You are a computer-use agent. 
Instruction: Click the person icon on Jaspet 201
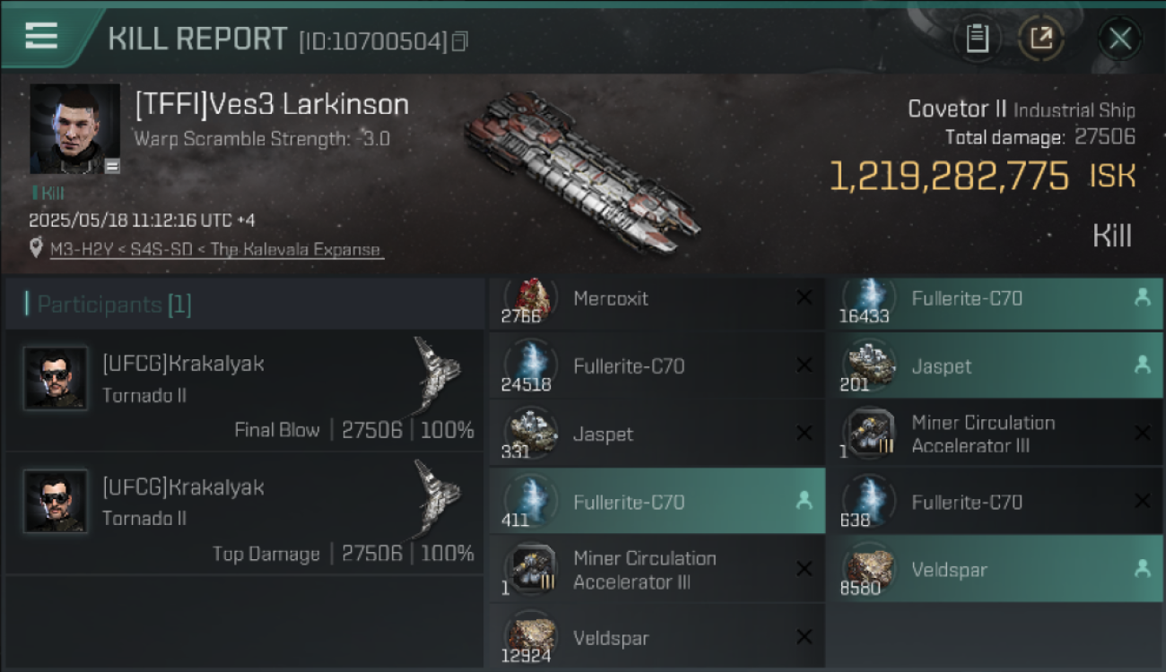coord(1142,365)
